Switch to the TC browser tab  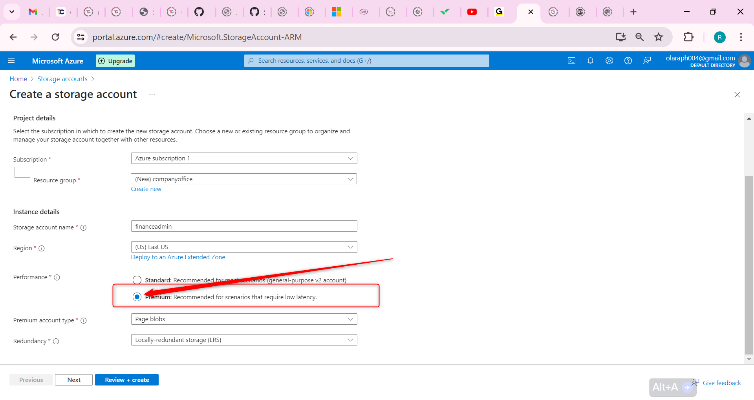tap(61, 12)
